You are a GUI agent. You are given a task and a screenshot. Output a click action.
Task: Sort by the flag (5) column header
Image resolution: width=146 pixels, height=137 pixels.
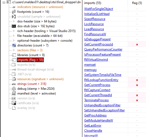pos(137,3)
